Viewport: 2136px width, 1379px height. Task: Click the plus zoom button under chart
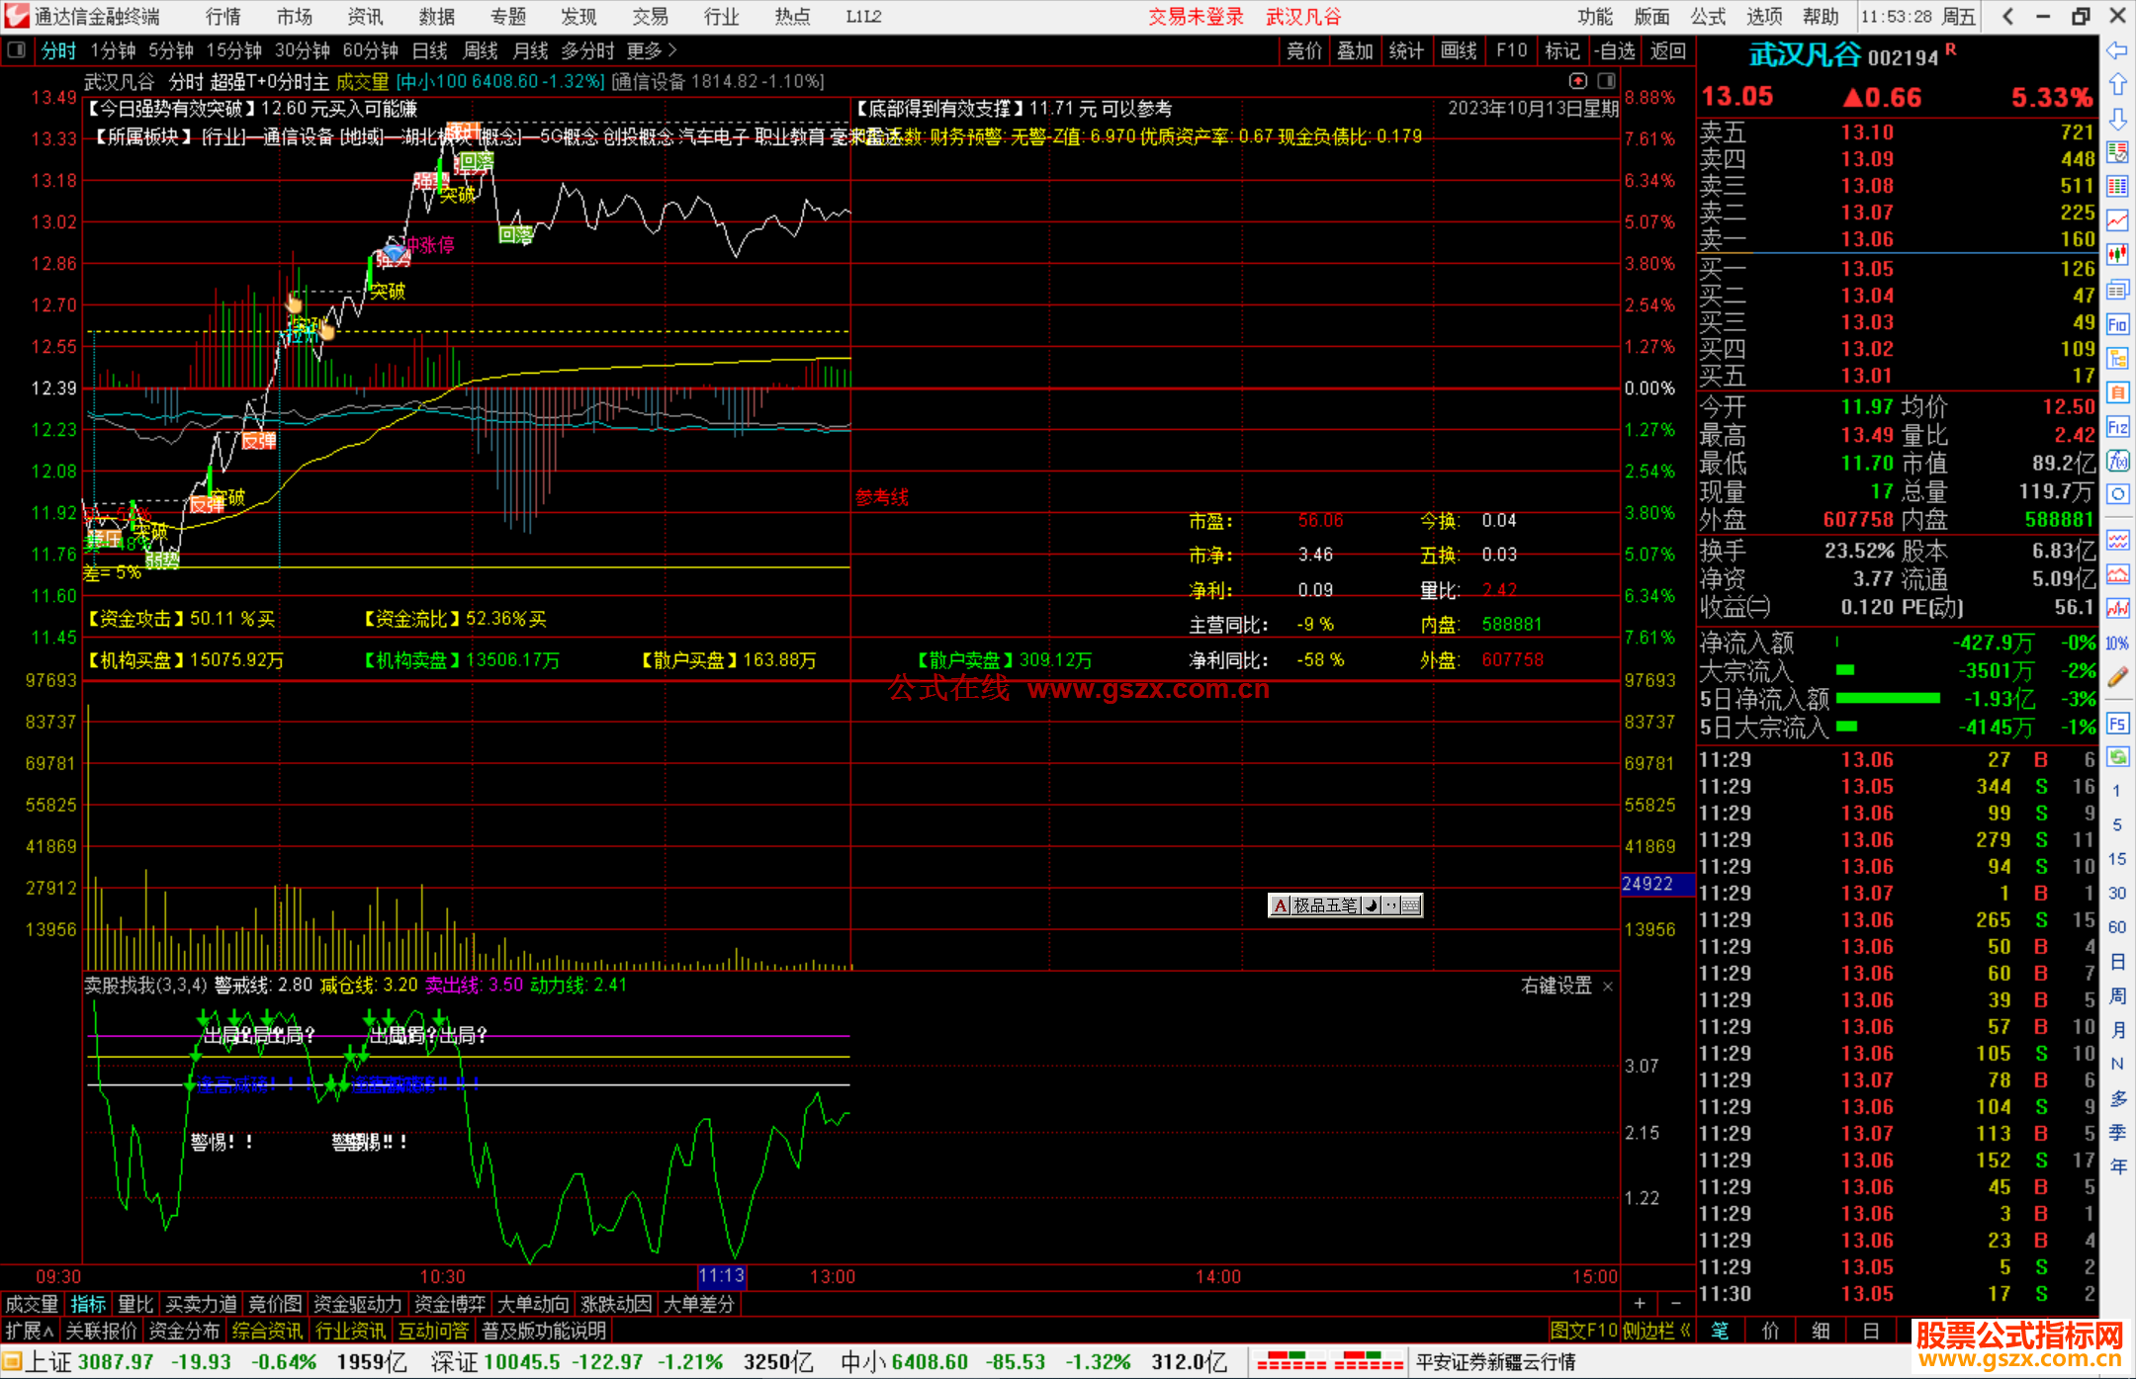click(x=1640, y=1303)
